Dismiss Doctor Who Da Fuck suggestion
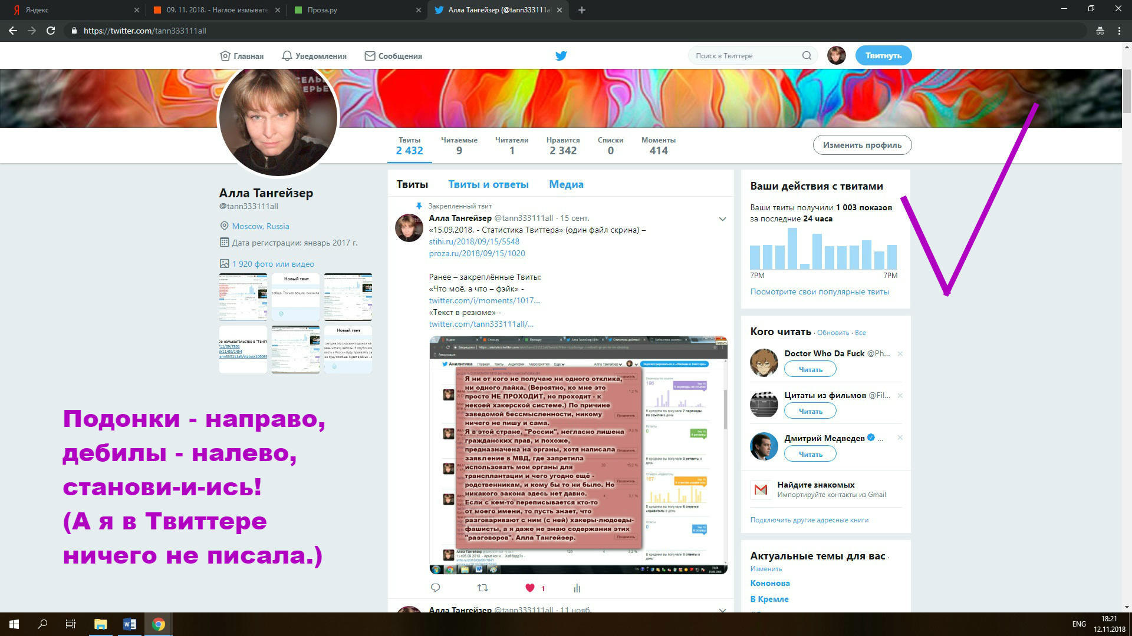1132x636 pixels. 900,354
